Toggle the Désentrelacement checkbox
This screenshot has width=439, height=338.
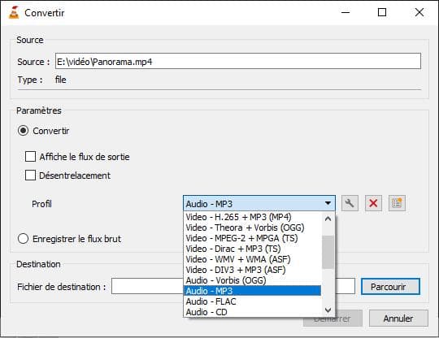point(30,175)
